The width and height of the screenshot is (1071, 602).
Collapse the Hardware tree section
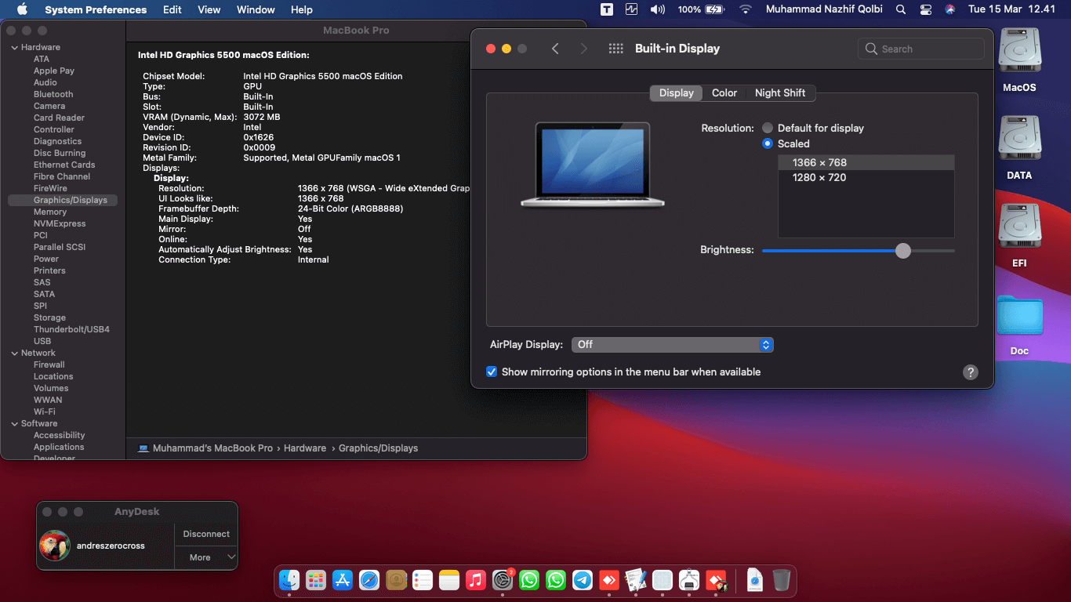[x=14, y=48]
